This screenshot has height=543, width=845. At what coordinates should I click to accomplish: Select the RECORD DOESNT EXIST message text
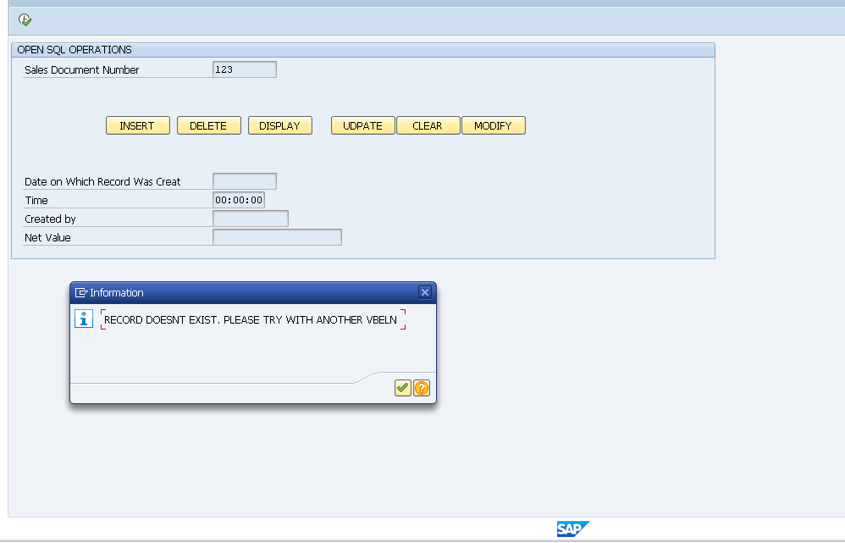click(251, 319)
